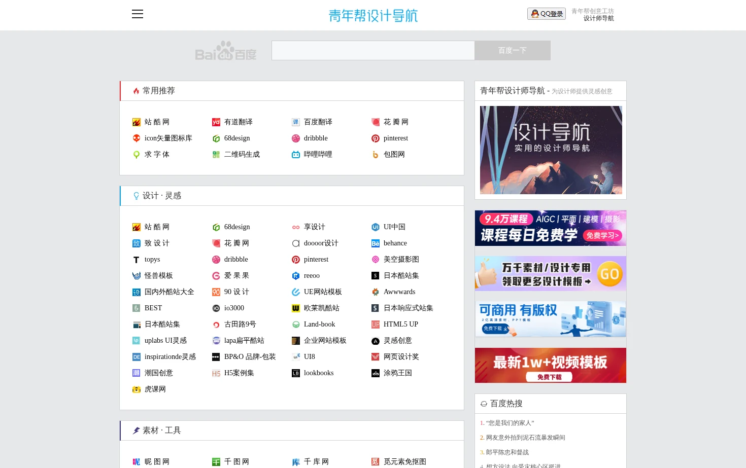
Task: Click the 二维码生成 icon
Action: tap(216, 155)
